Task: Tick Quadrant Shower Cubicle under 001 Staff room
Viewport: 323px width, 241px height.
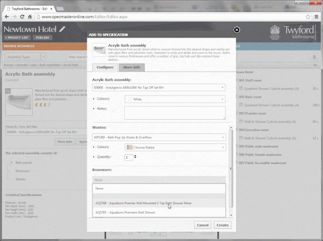Action: 241,88
